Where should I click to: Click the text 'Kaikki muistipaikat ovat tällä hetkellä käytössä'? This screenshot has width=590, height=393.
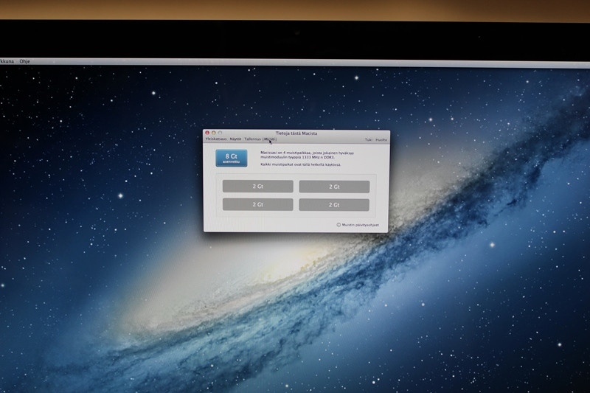[301, 164]
